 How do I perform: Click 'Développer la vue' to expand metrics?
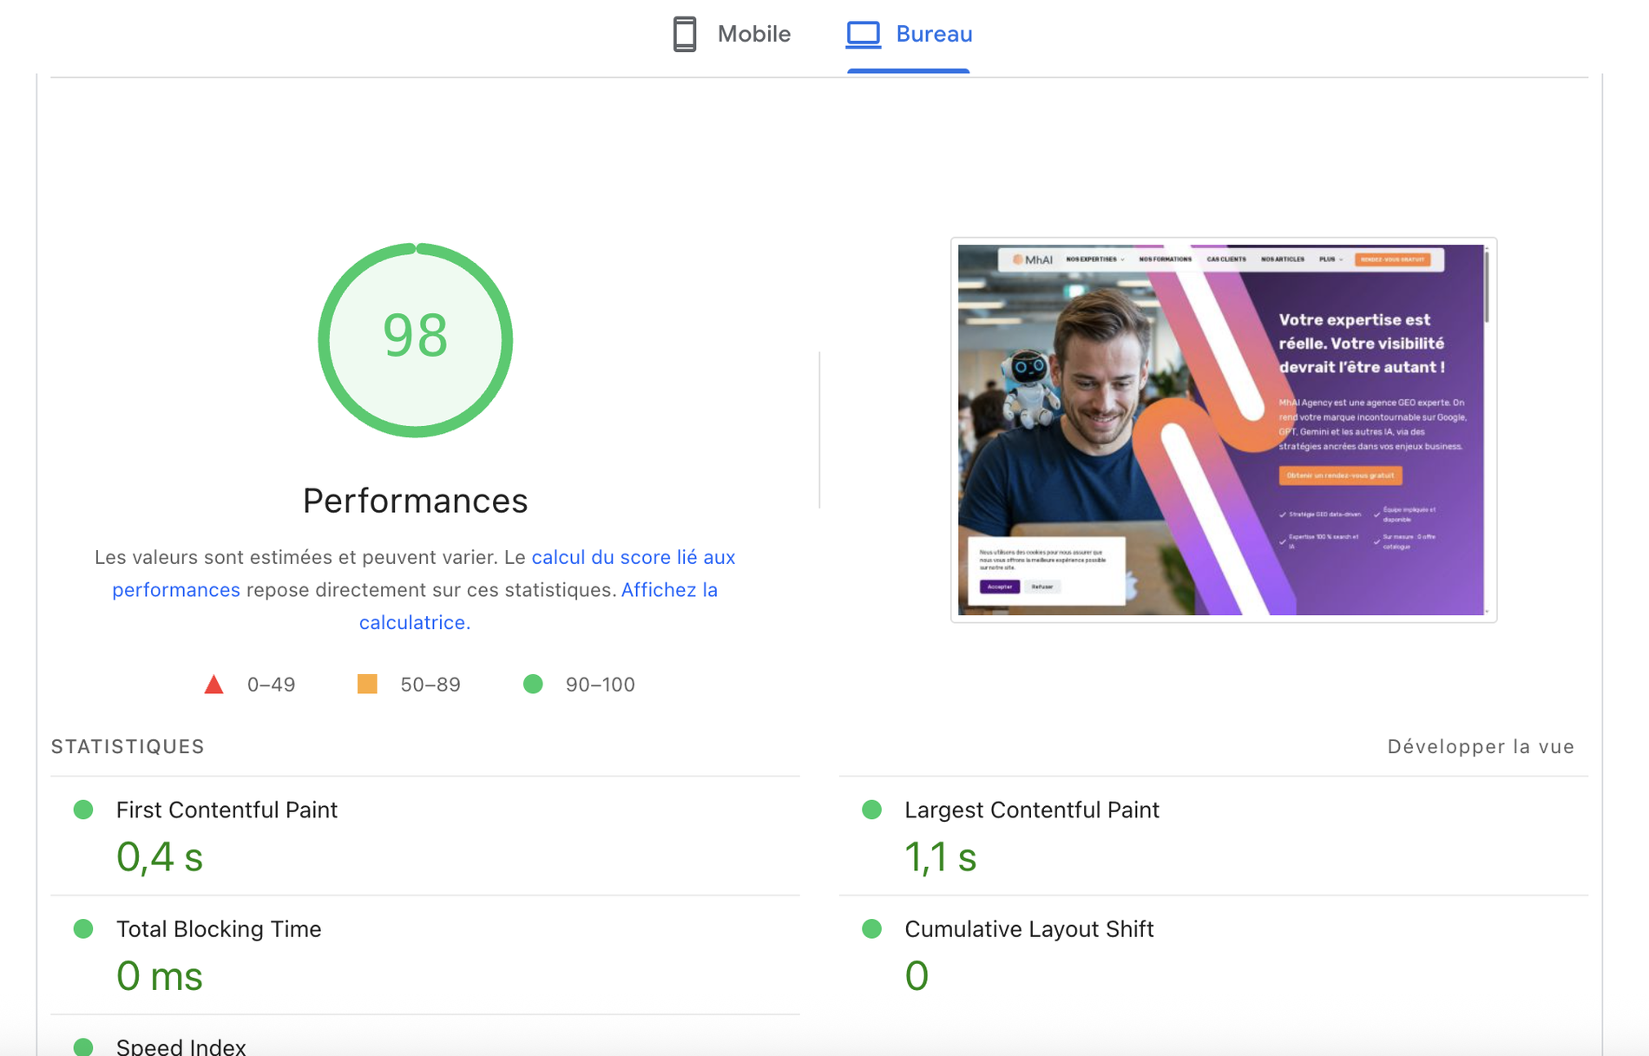pos(1481,746)
